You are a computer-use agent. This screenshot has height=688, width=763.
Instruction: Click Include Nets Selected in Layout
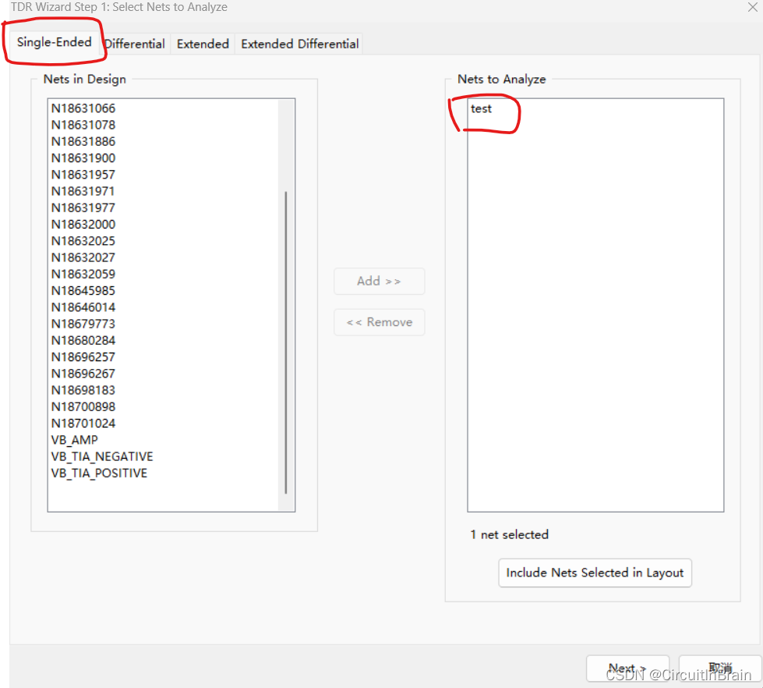(595, 573)
